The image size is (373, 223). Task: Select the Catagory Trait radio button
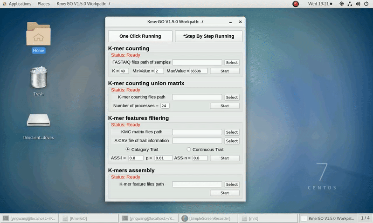click(127, 149)
